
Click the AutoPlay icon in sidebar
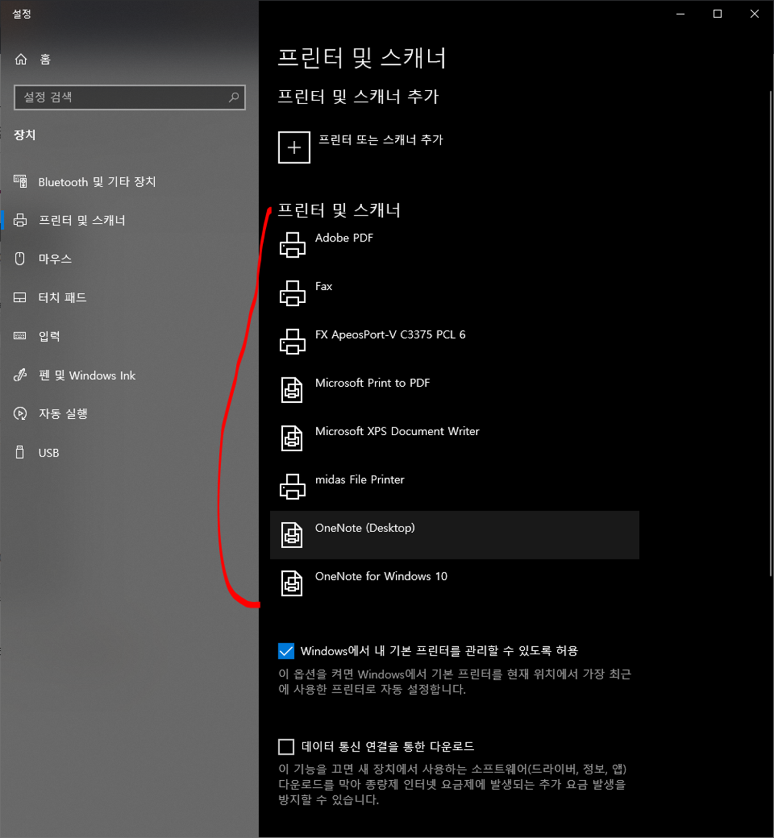coord(20,414)
